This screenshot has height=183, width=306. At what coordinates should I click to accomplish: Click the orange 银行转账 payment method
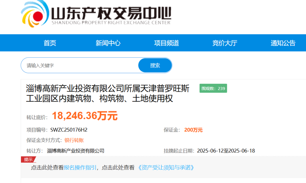point(74,140)
